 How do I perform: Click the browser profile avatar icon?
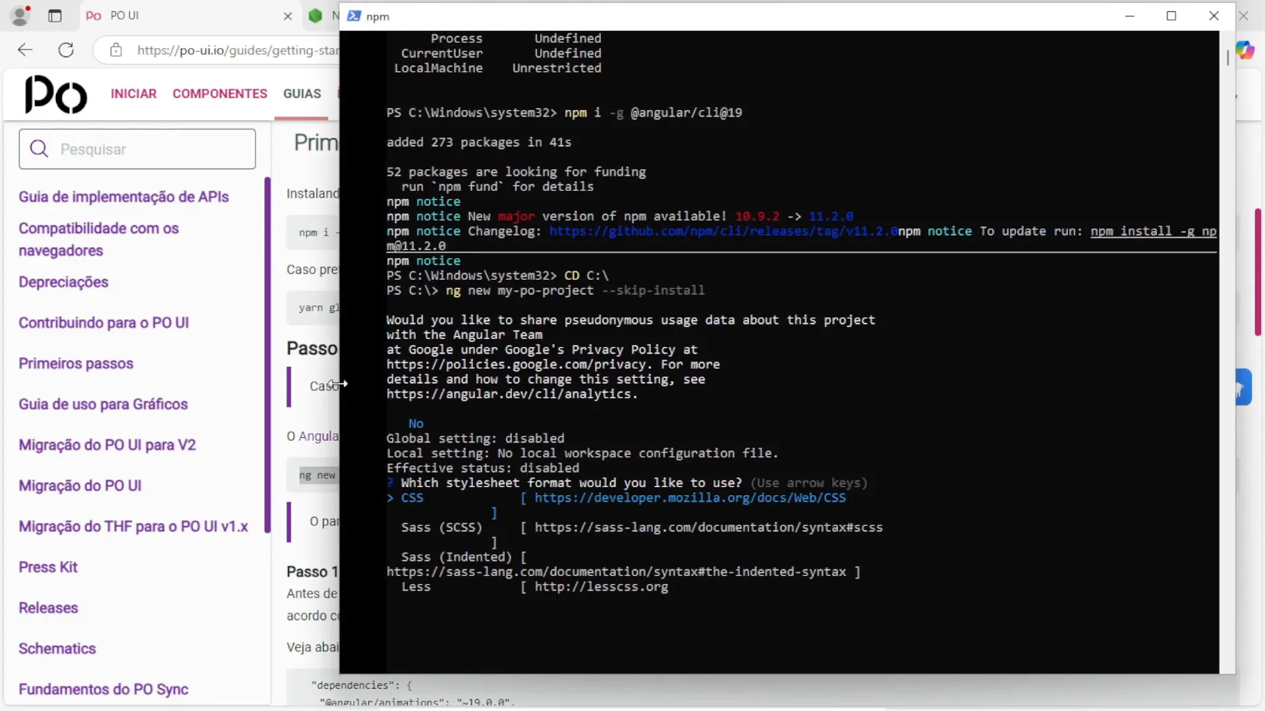pyautogui.click(x=21, y=16)
